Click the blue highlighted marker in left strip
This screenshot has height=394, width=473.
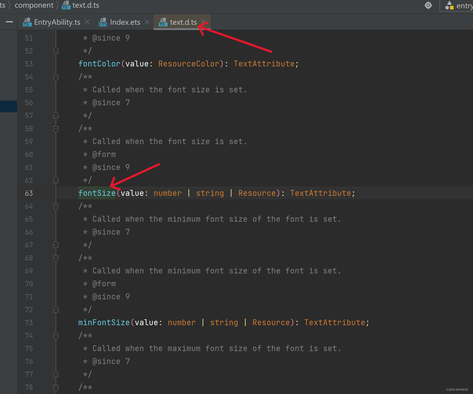coord(9,106)
